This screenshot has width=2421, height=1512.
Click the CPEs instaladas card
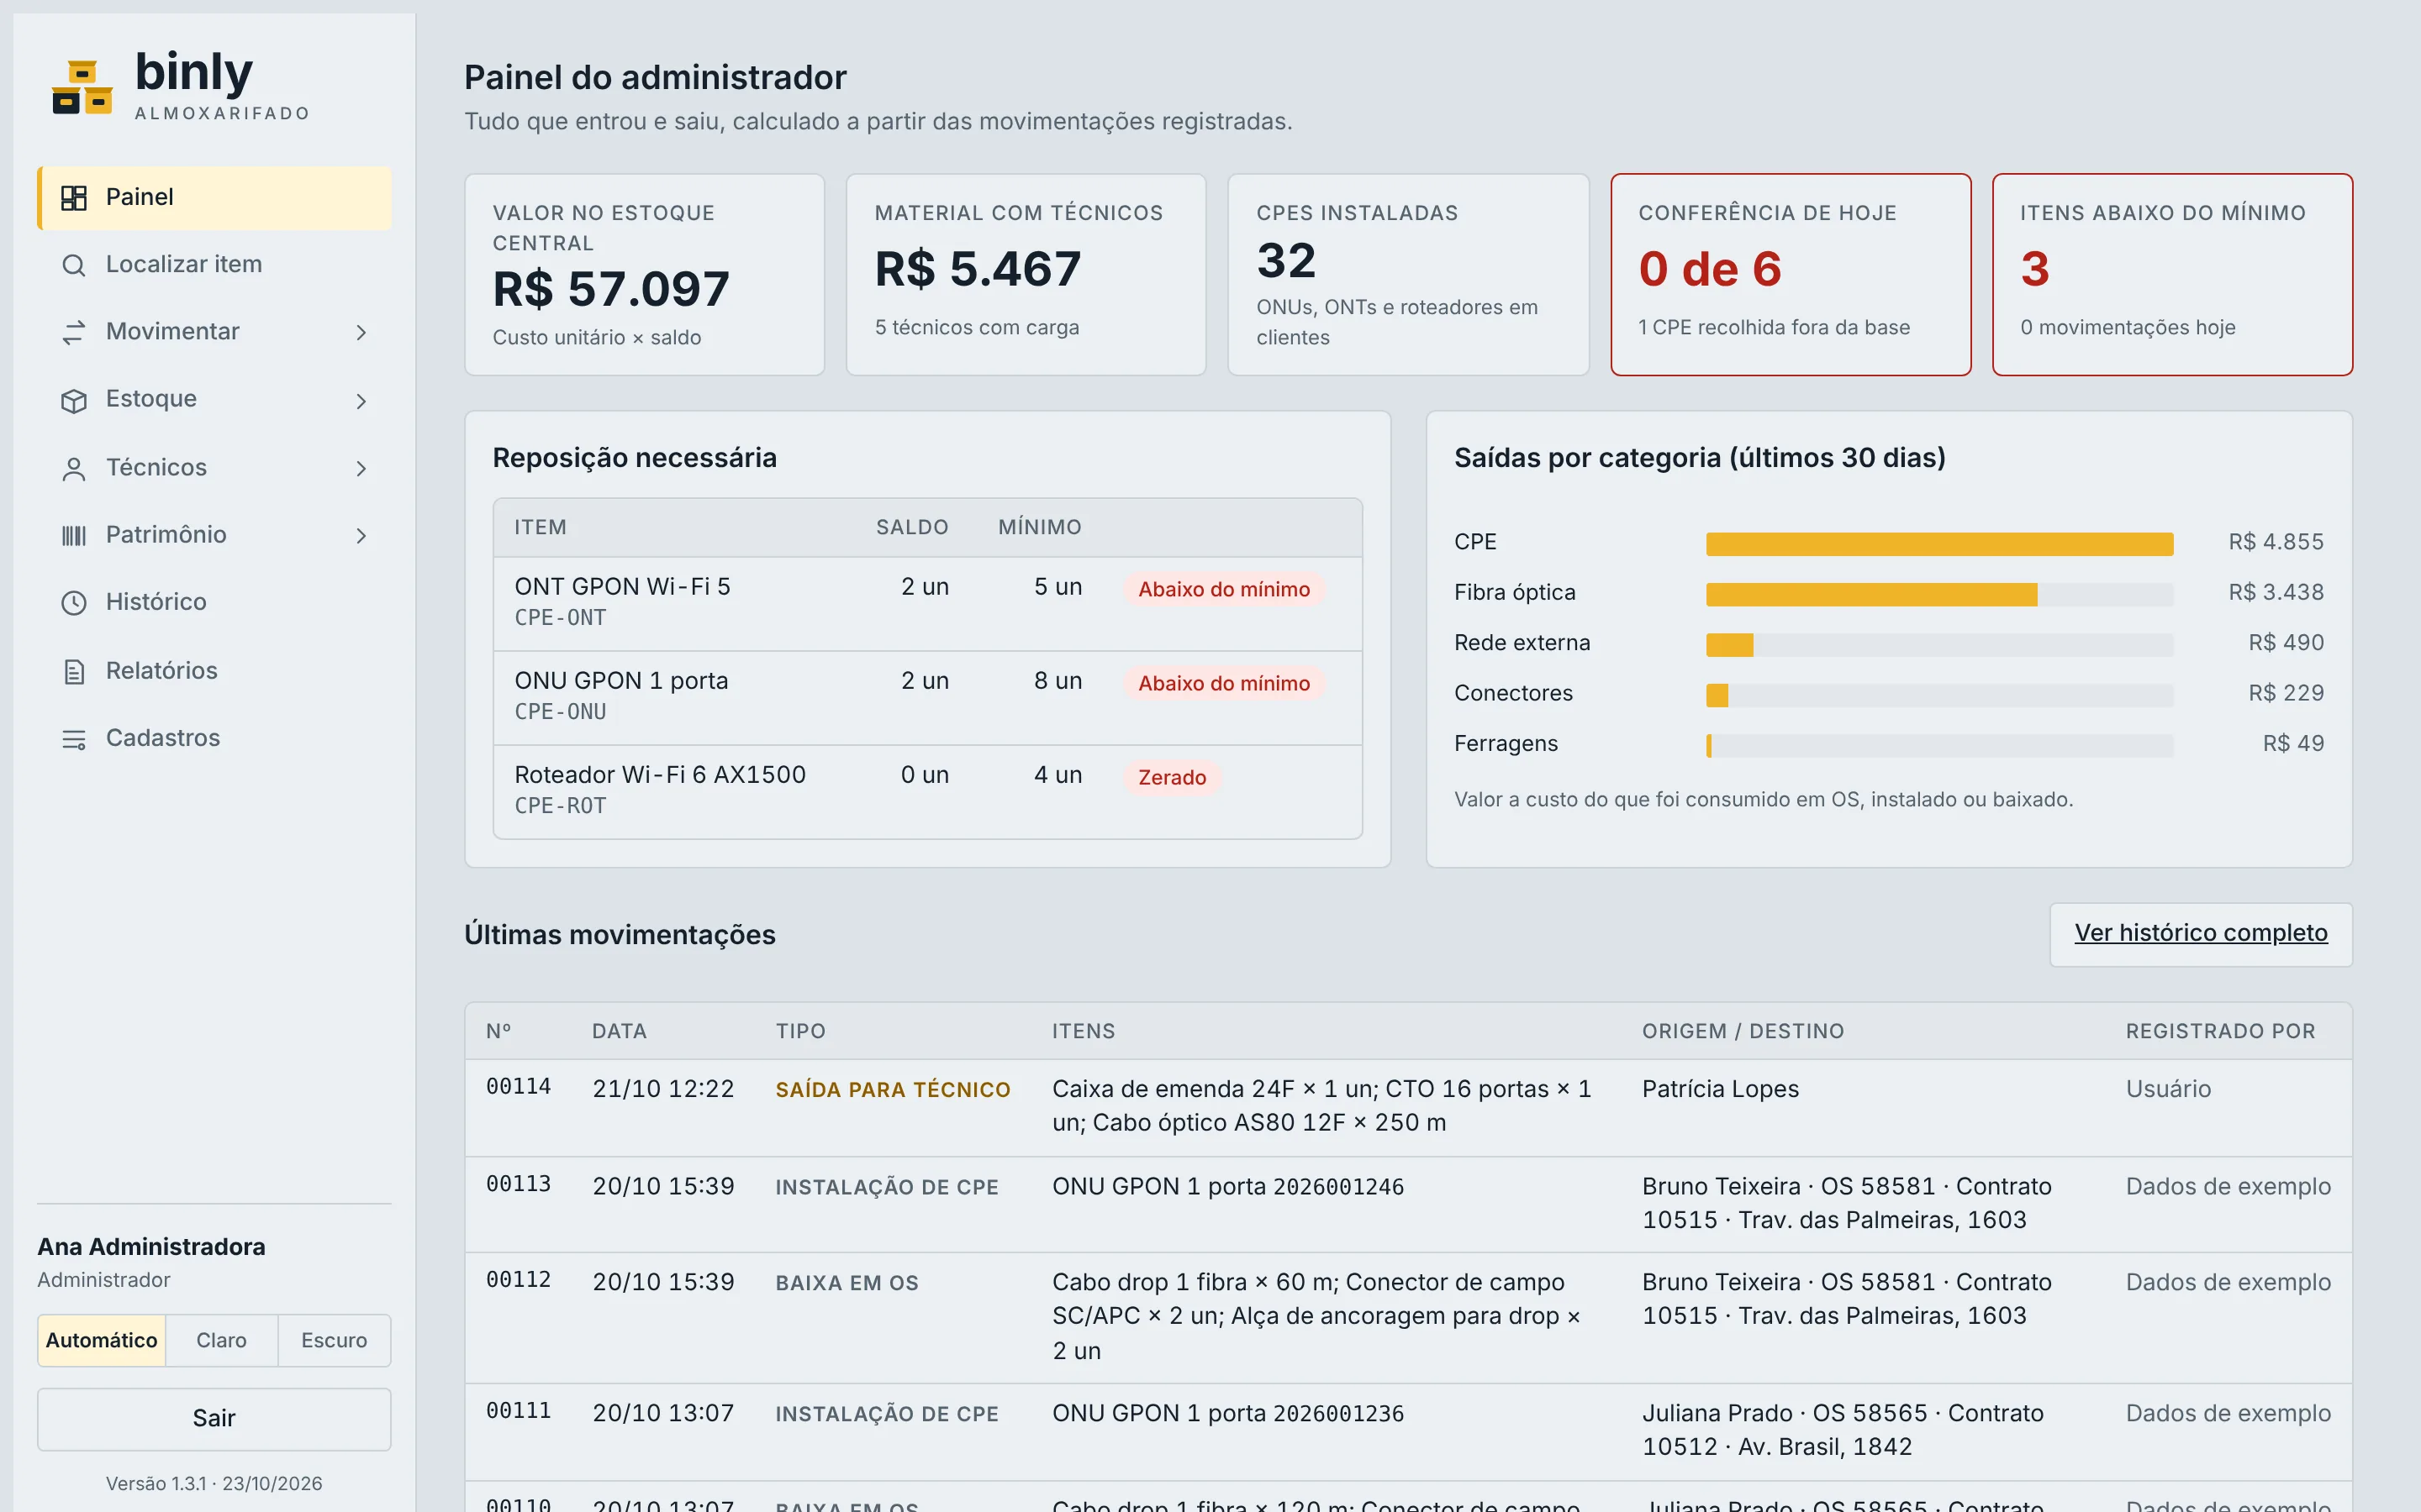tap(1407, 274)
